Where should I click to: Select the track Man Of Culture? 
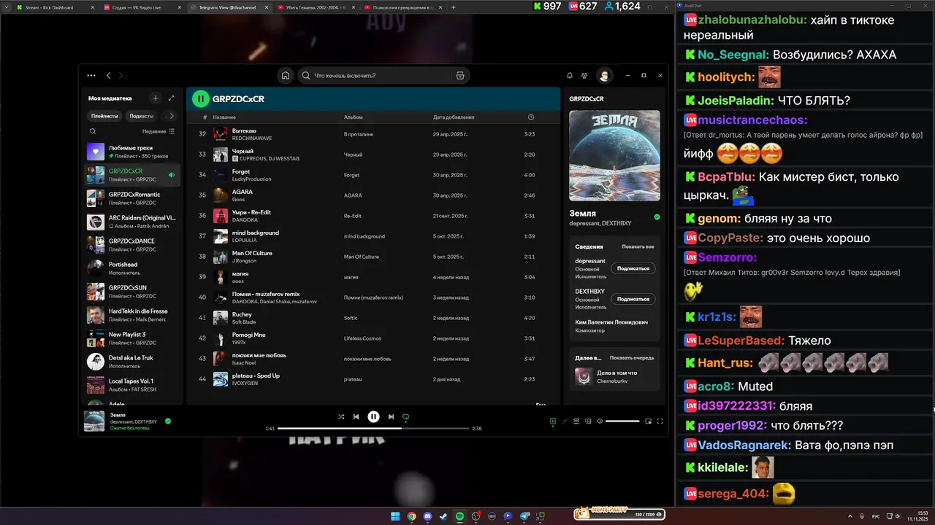(x=373, y=257)
